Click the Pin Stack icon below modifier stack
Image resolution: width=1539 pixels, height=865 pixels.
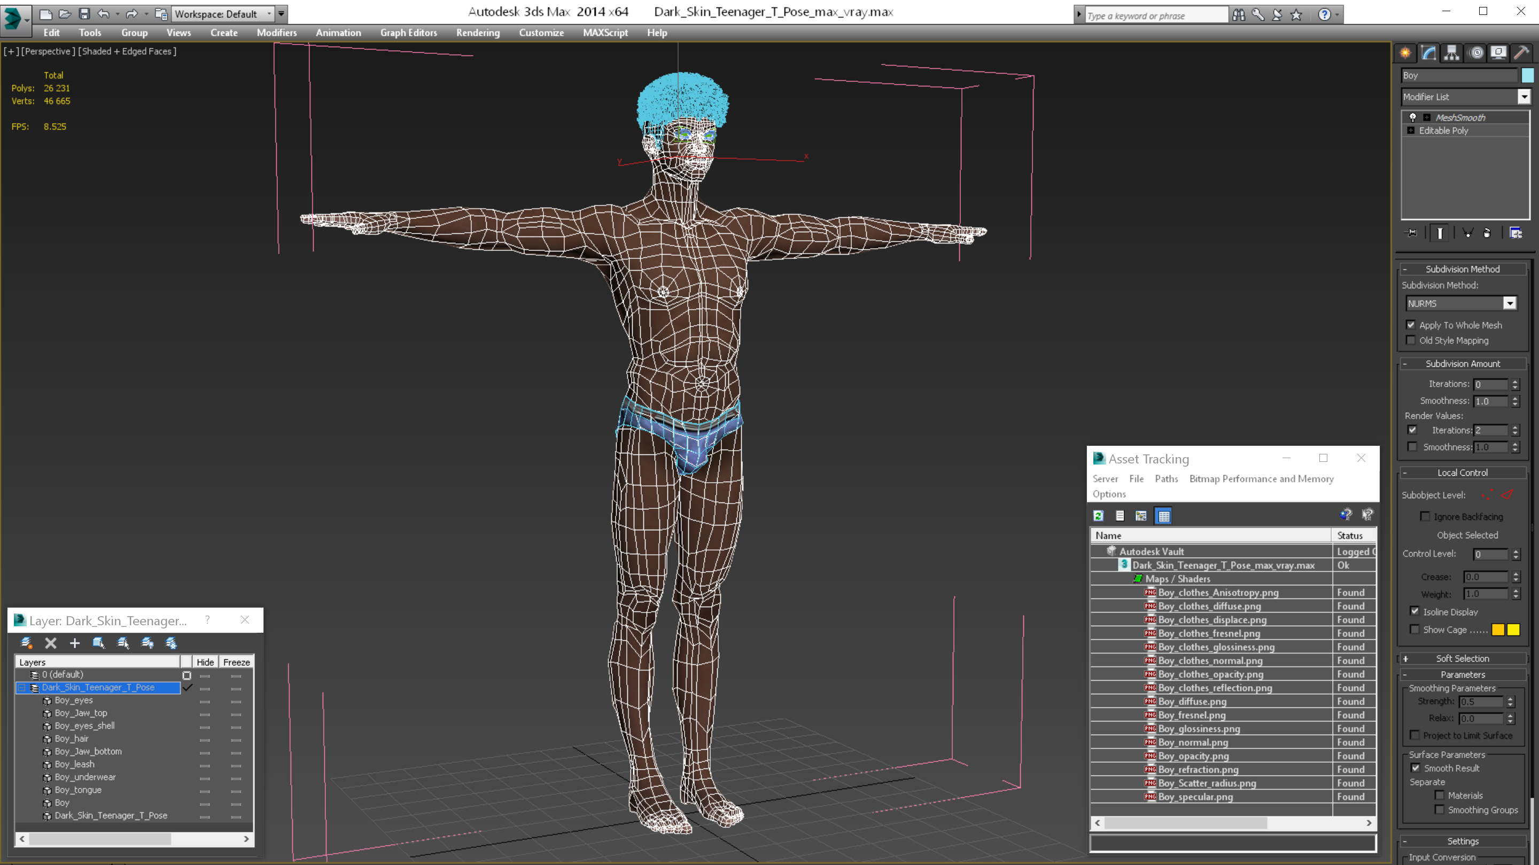(1411, 233)
